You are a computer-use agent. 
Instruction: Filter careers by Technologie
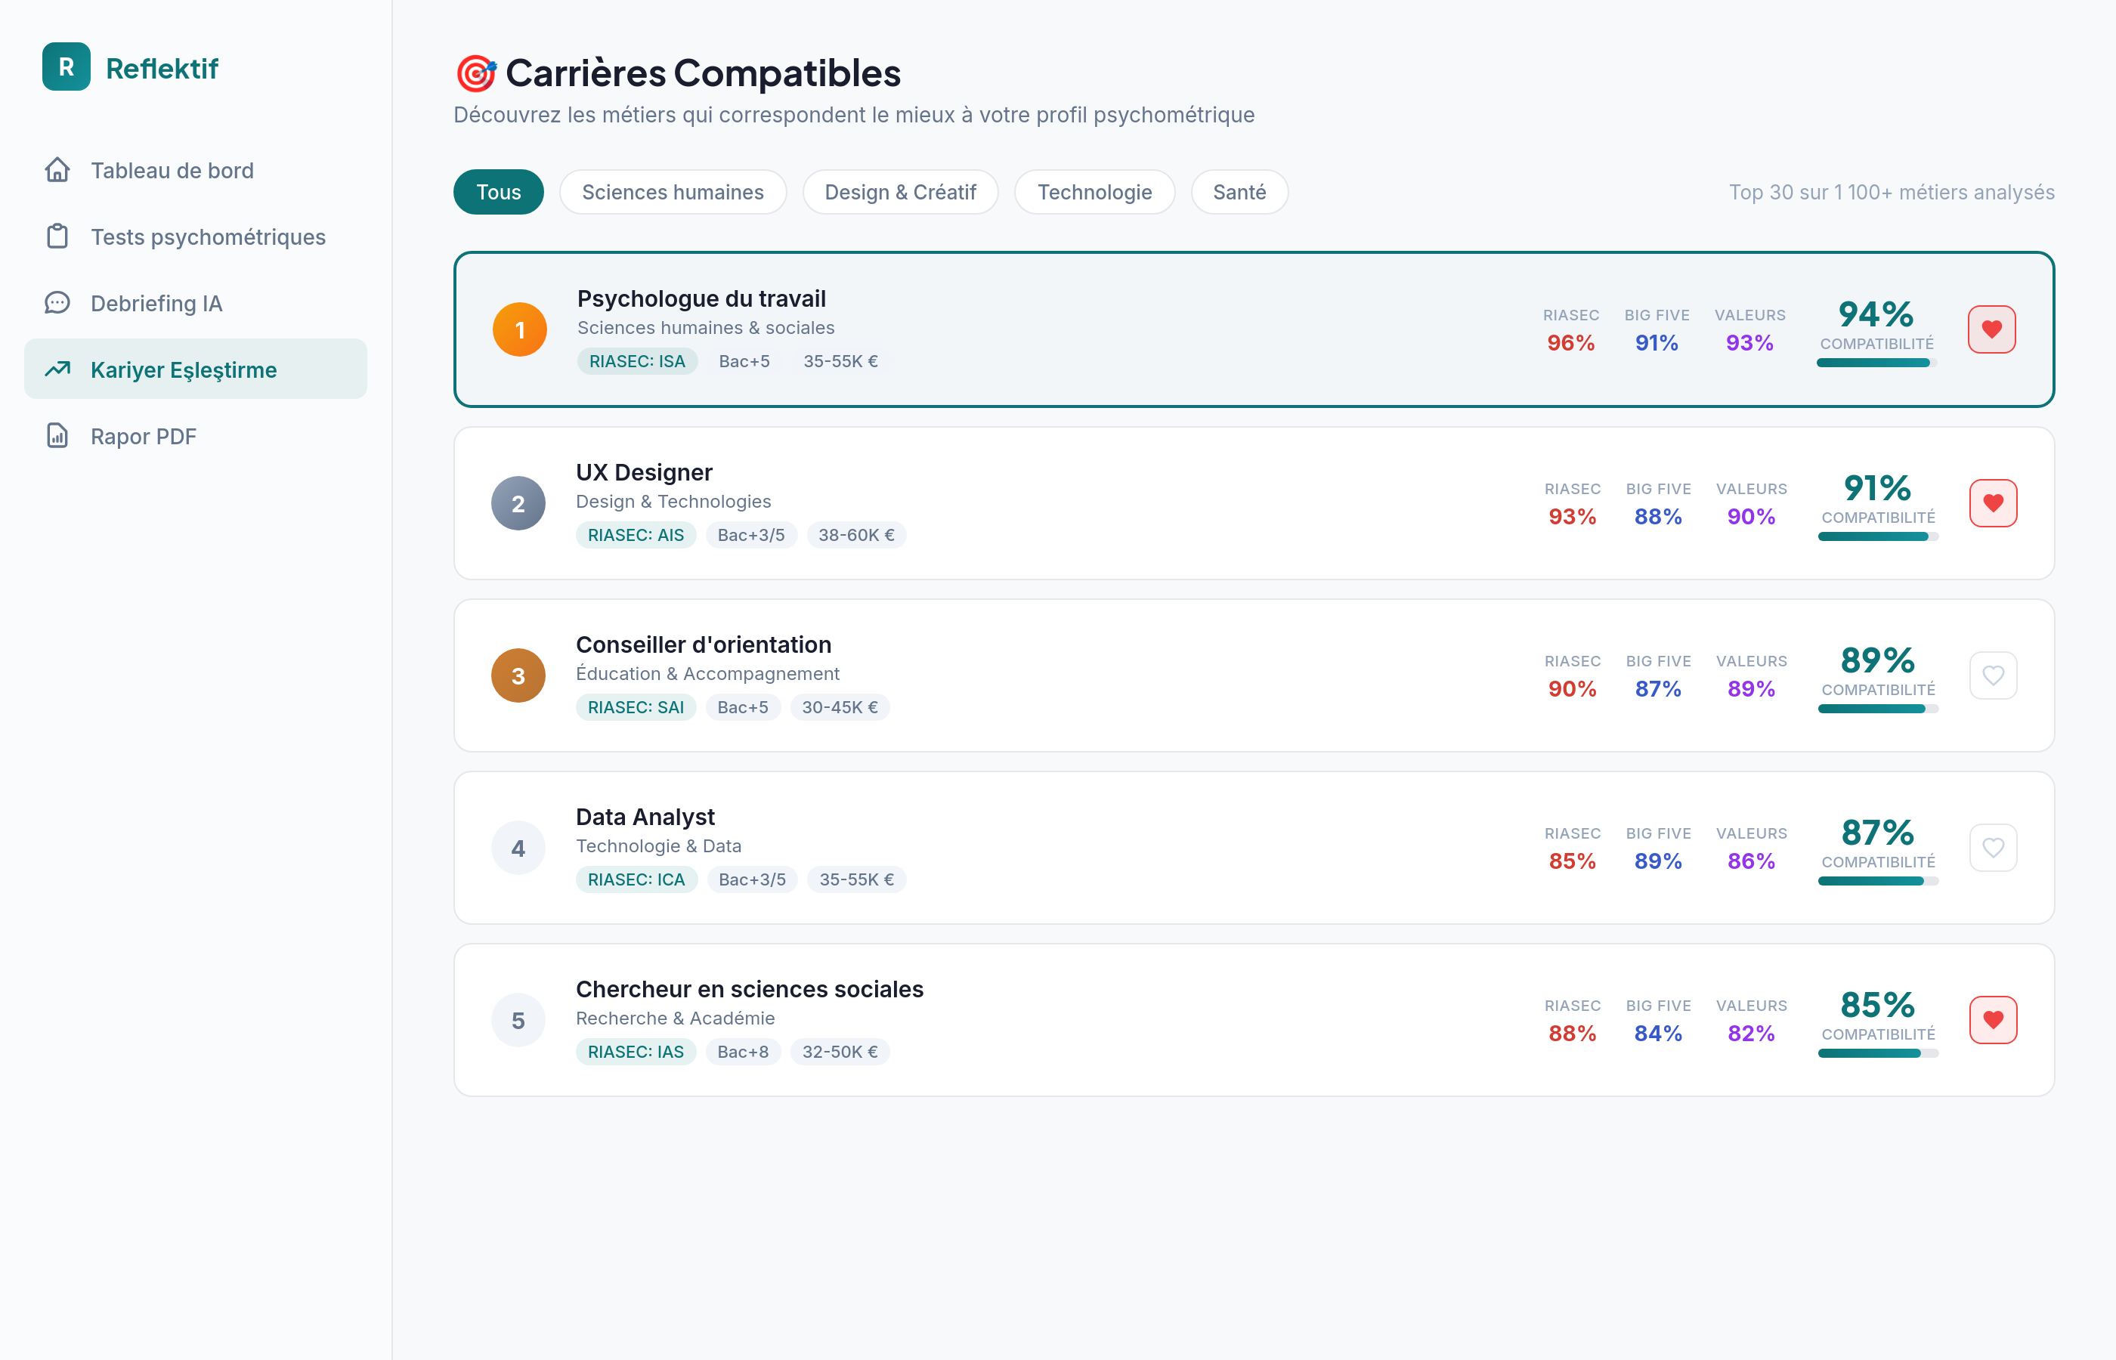(1094, 192)
